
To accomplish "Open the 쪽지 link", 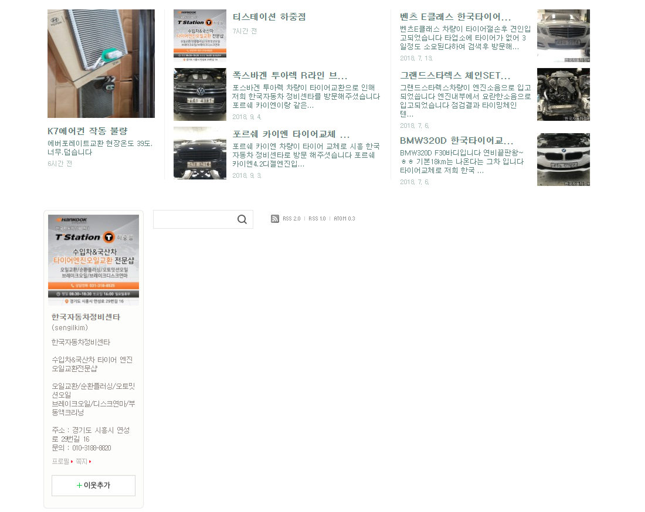I will [x=82, y=462].
